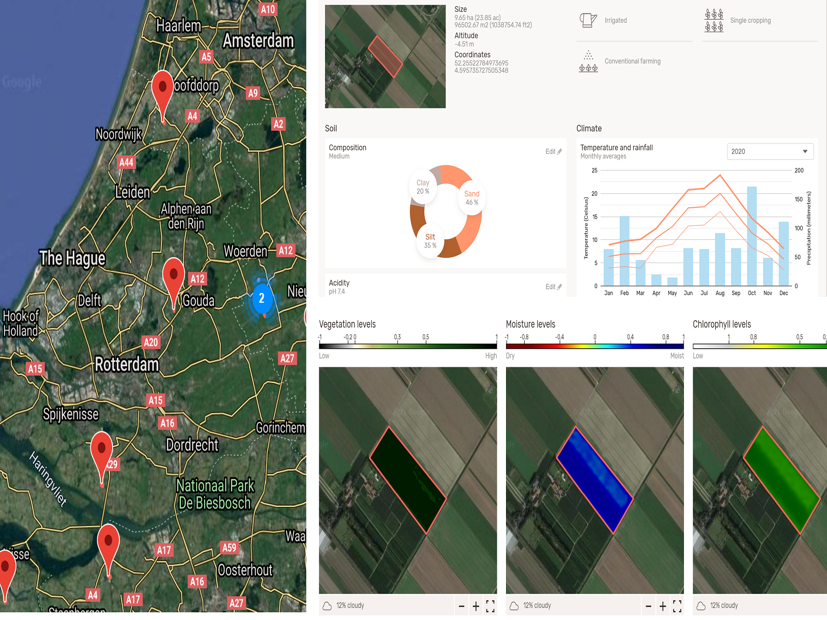Image resolution: width=827 pixels, height=620 pixels.
Task: Click the Rotterdam label on the map
Action: pyautogui.click(x=127, y=364)
